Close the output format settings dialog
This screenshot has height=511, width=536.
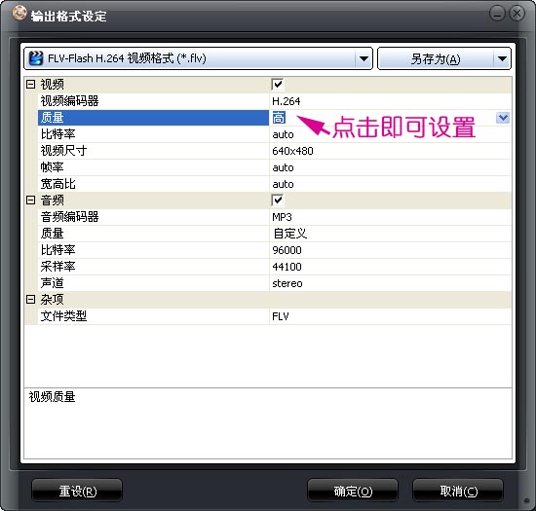(x=517, y=14)
